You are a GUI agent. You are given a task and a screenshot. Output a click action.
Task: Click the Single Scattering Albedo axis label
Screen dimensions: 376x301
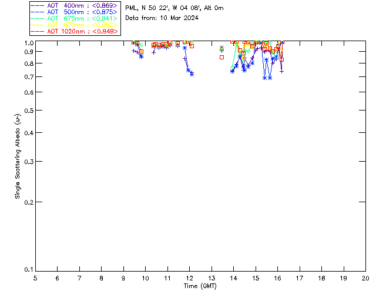(18, 156)
